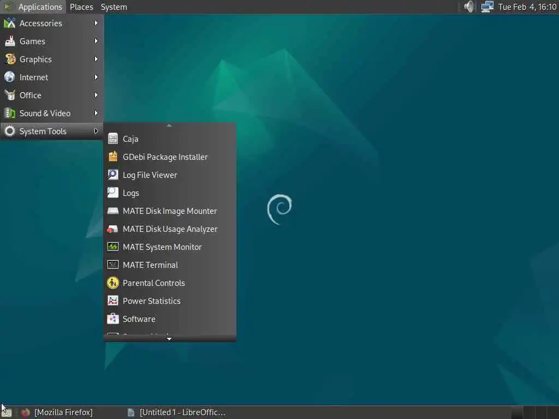Click the 'Log File Viewer' label

[x=150, y=175]
